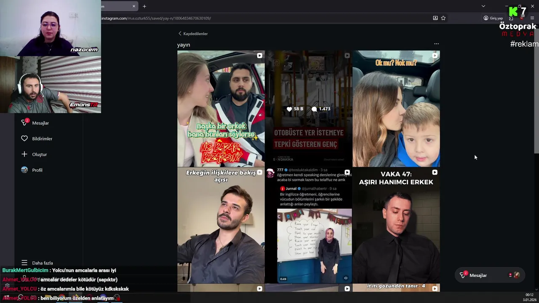The image size is (539, 303).
Task: Expand the browser tab list chevron
Action: [x=483, y=6]
